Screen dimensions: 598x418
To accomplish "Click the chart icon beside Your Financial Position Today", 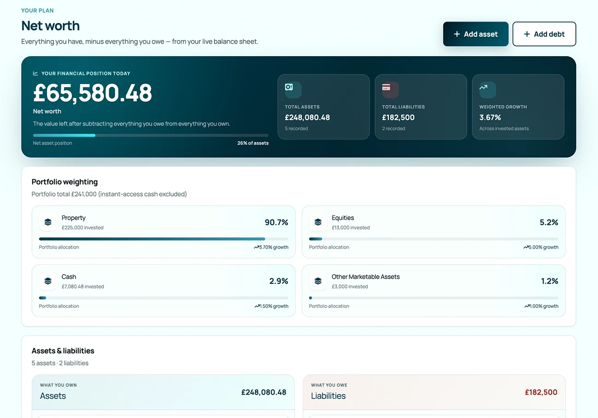I will 35,73.
